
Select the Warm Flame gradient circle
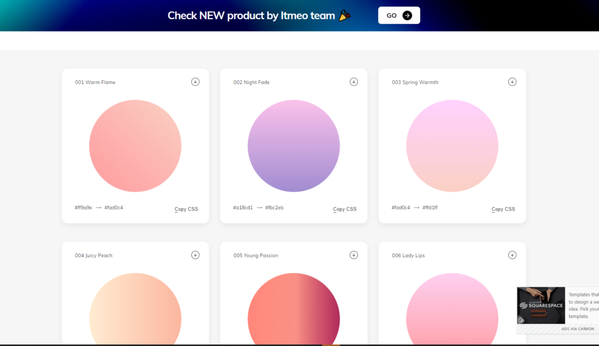pyautogui.click(x=135, y=146)
